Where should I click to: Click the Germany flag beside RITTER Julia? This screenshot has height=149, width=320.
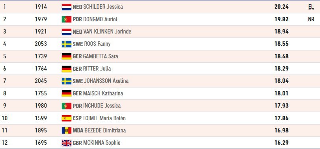pos(67,69)
